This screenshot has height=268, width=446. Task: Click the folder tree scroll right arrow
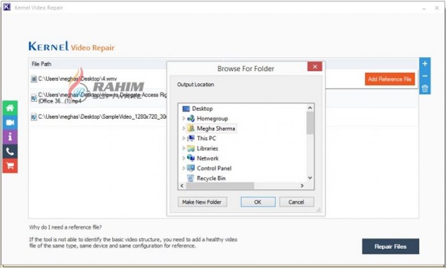(302, 185)
